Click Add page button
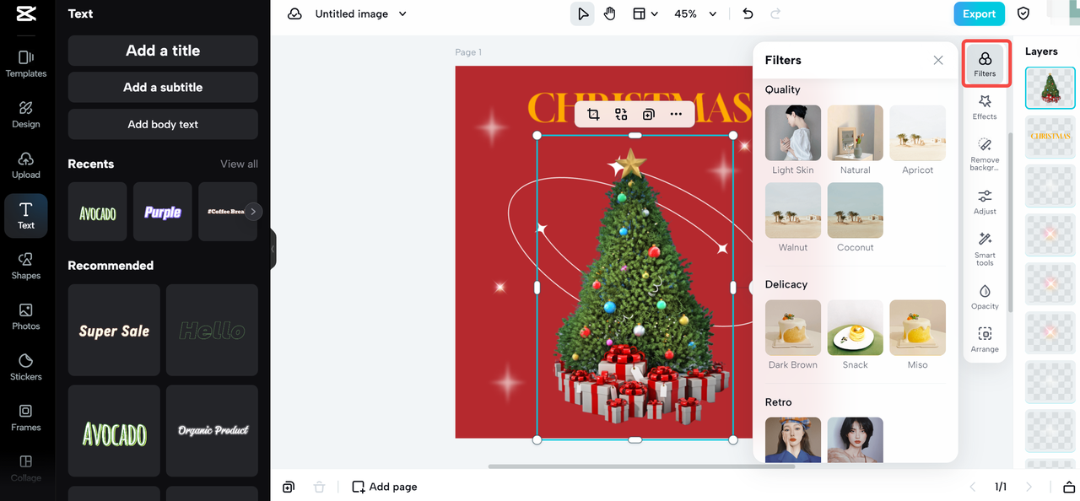1080x501 pixels. pyautogui.click(x=385, y=487)
